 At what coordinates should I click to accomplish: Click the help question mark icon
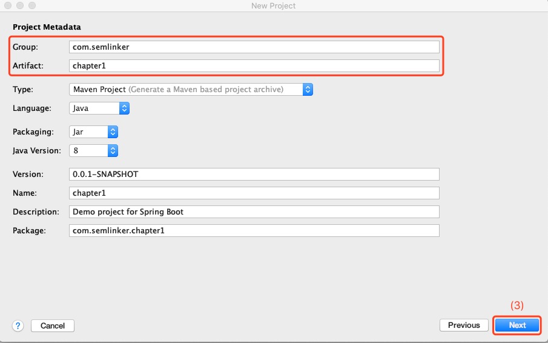18,325
